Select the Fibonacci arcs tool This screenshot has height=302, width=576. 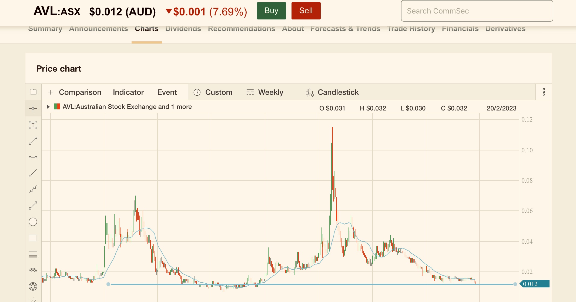(33, 270)
